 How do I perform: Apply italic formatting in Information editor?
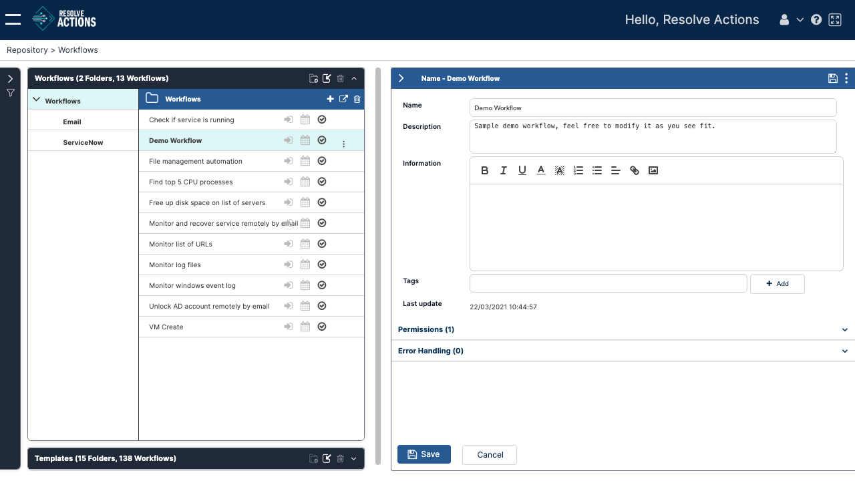pos(504,170)
